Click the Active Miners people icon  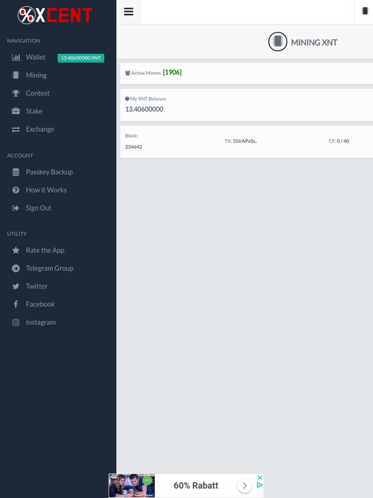128,73
